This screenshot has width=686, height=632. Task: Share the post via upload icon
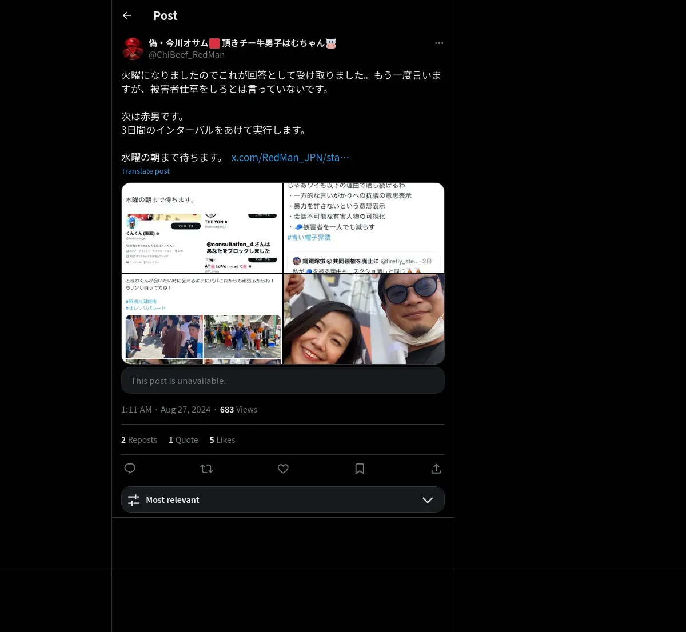(436, 469)
